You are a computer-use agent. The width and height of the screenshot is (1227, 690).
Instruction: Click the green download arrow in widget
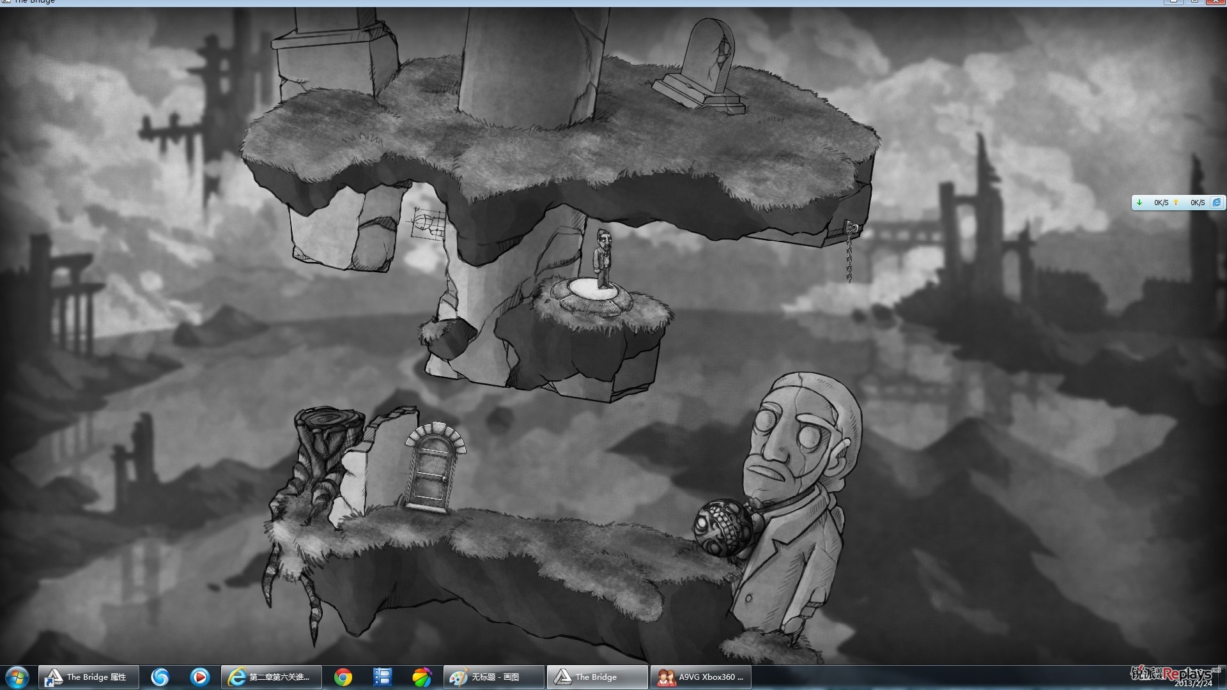coord(1139,203)
